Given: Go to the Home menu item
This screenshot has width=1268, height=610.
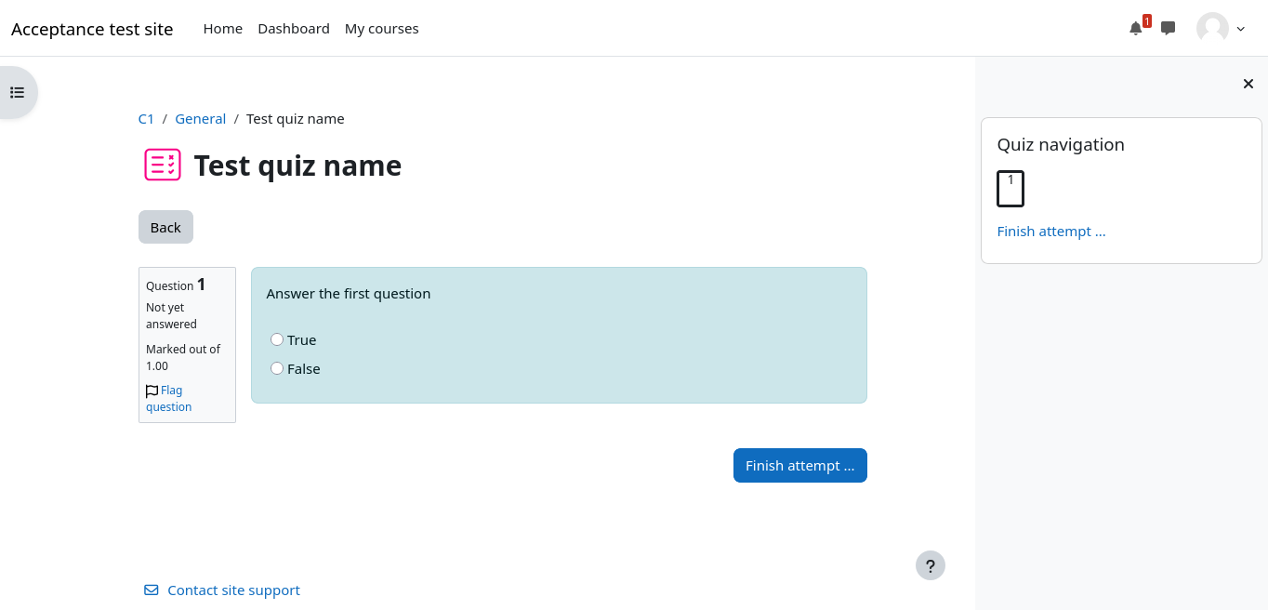Looking at the screenshot, I should click(x=223, y=29).
